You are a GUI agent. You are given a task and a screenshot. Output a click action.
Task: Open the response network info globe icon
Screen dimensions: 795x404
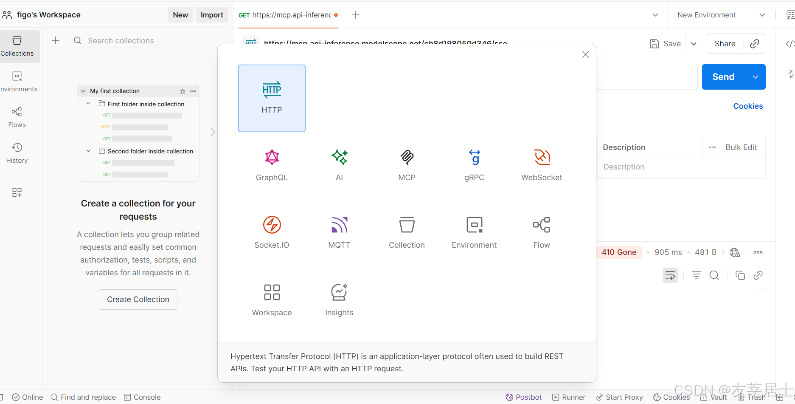[735, 252]
